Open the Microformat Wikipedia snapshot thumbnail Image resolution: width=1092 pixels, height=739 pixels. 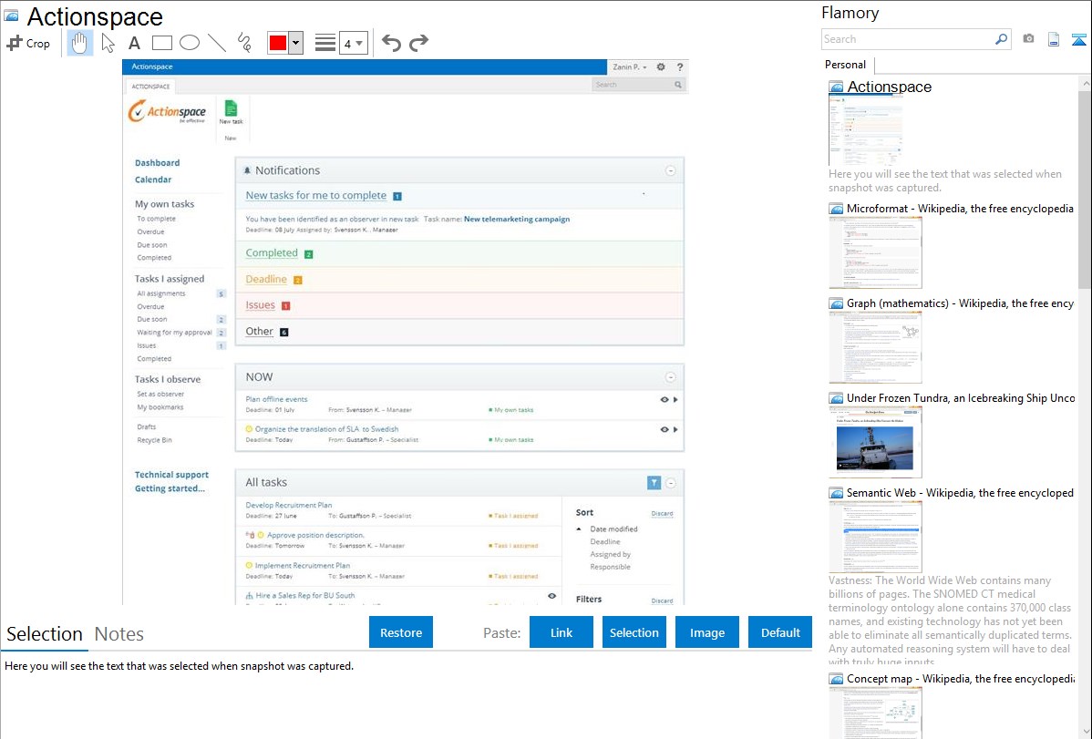tap(875, 252)
